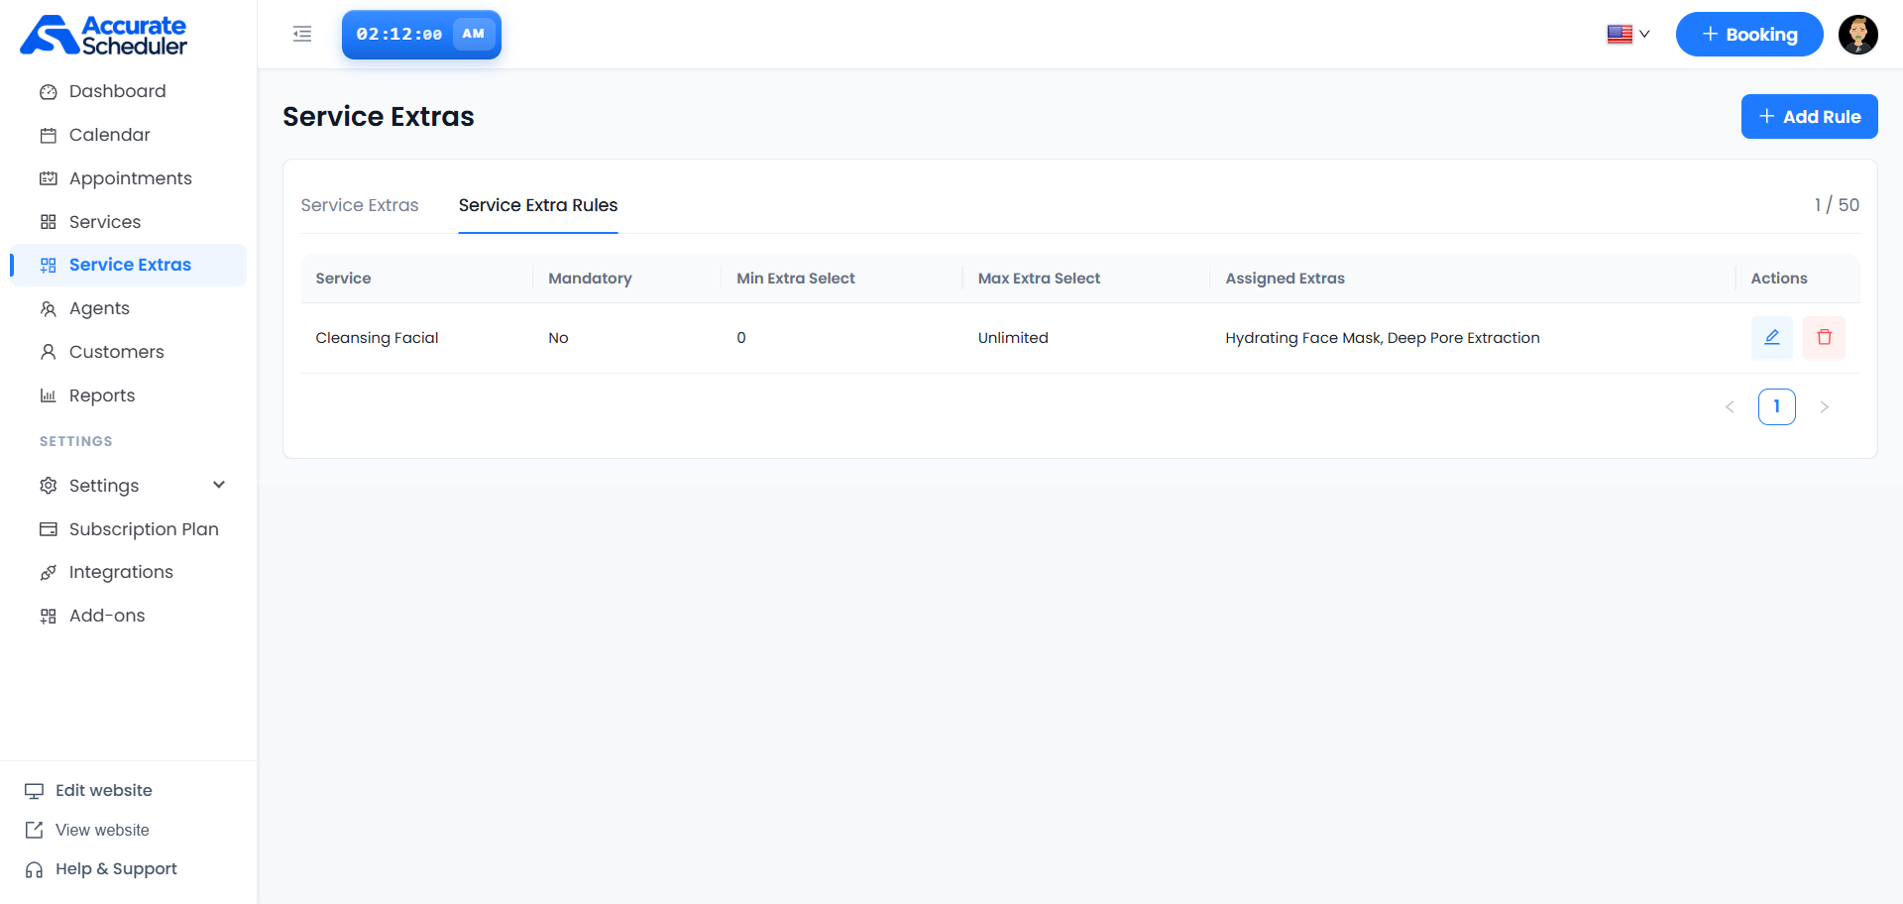Switch to the Service Extras tab
Image resolution: width=1903 pixels, height=904 pixels.
click(x=360, y=205)
